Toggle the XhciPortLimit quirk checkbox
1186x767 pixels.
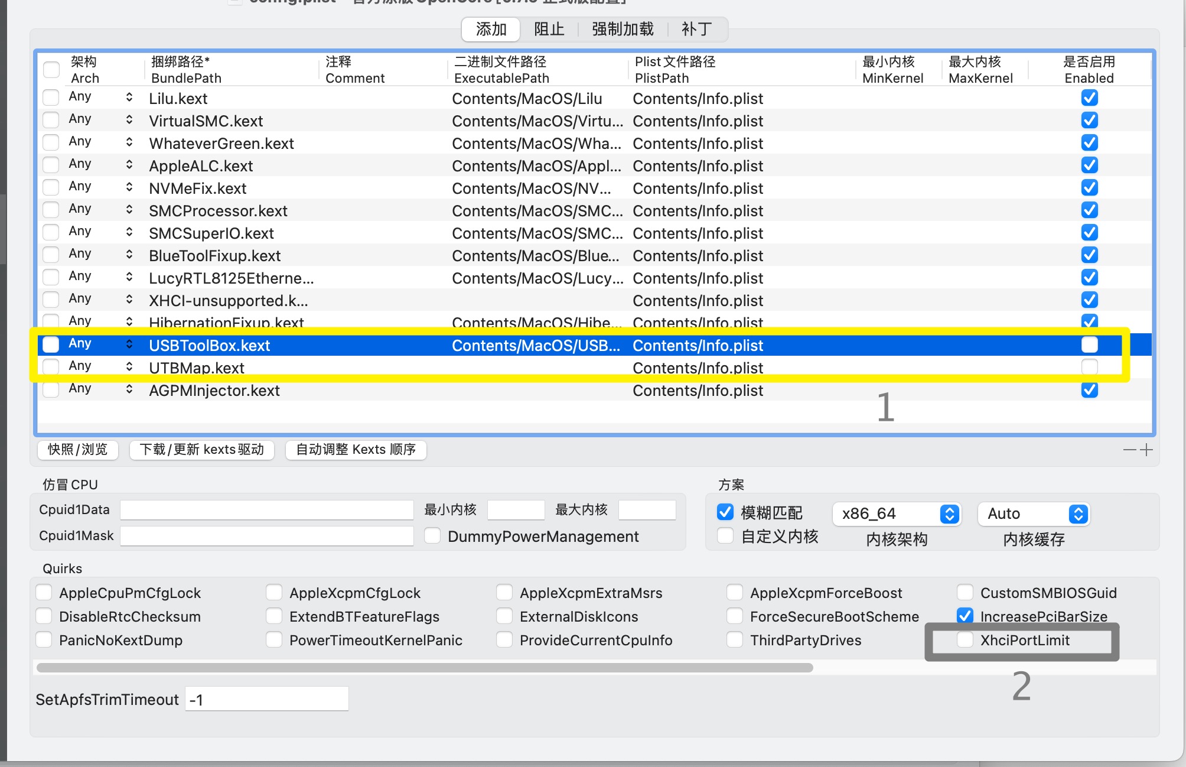[965, 640]
